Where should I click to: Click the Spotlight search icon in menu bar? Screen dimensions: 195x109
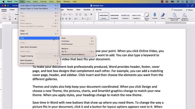[183, 2]
